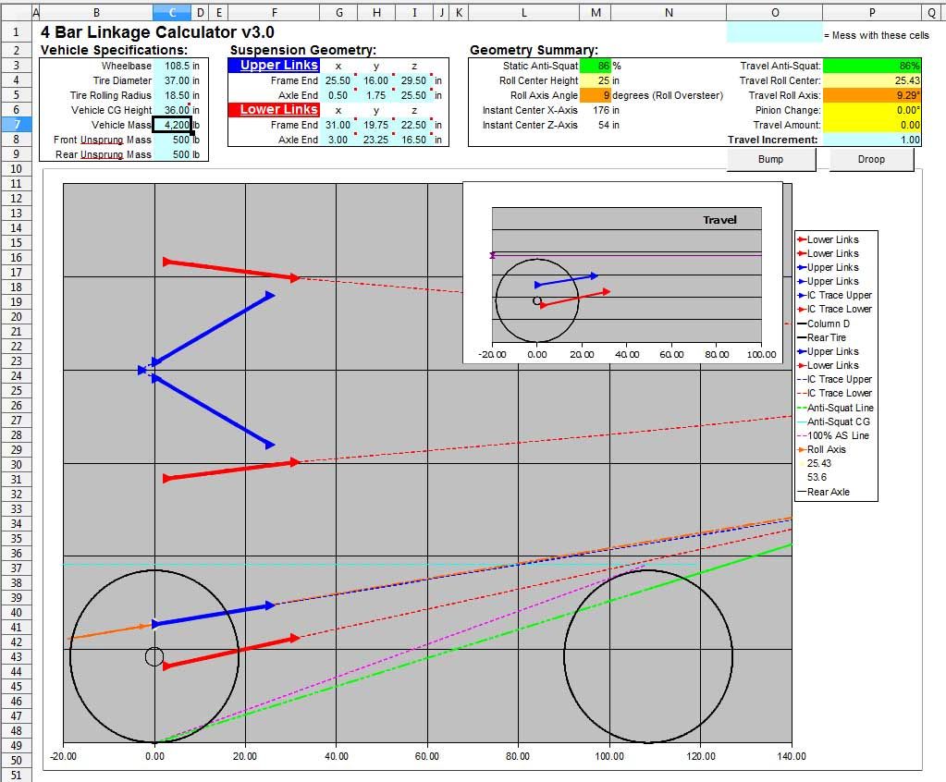The image size is (946, 782).
Task: Click the '100% AS Line' legend entry
Action: coord(833,435)
